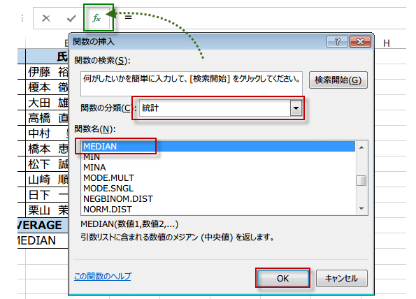This screenshot has width=416, height=299.
Task: Click the OK button
Action: 283,278
